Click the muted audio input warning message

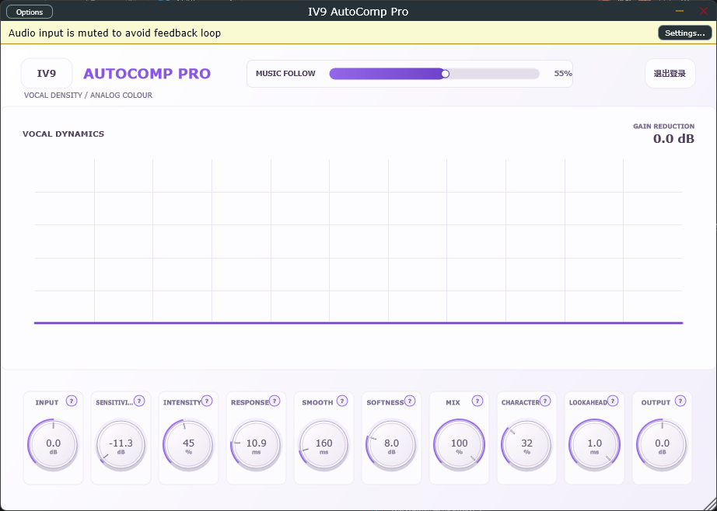coord(115,33)
